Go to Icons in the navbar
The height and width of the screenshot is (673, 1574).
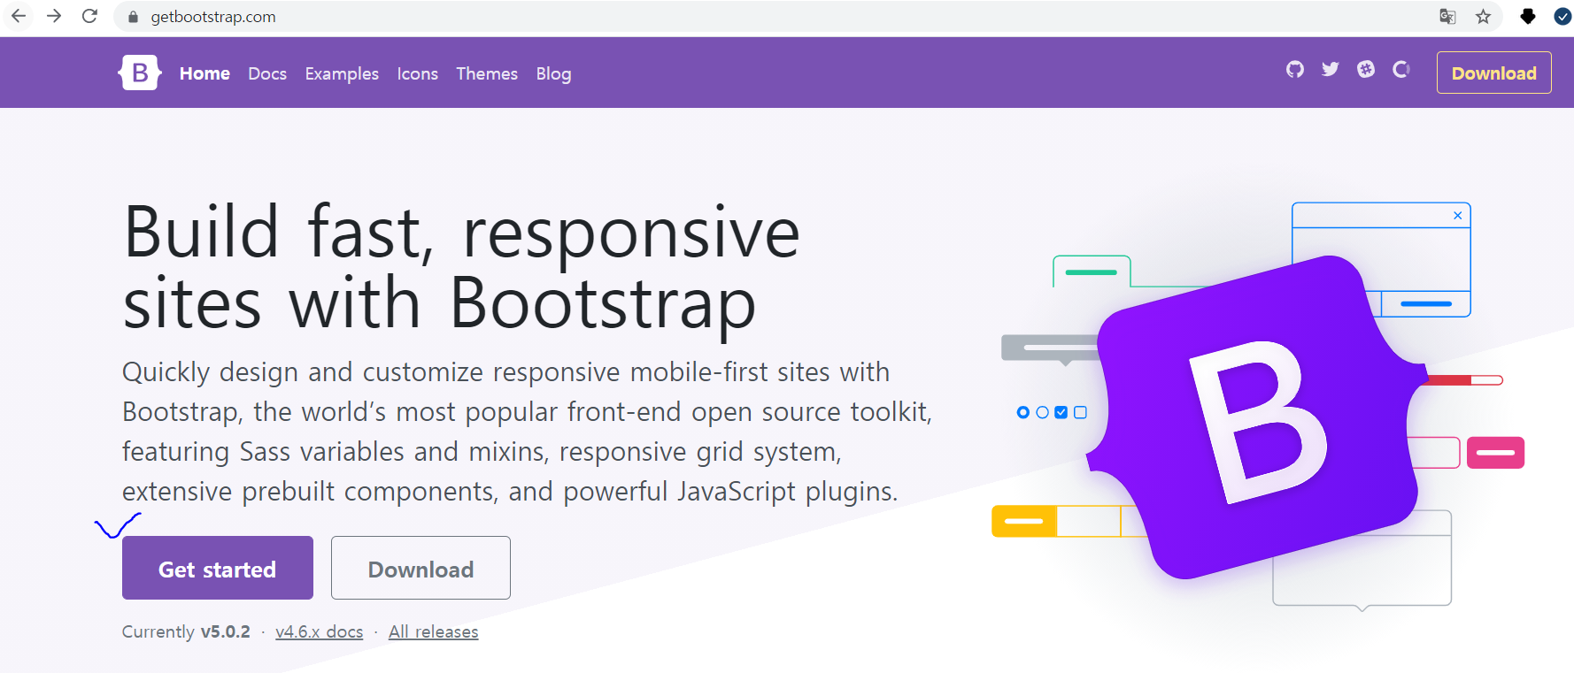(x=417, y=73)
